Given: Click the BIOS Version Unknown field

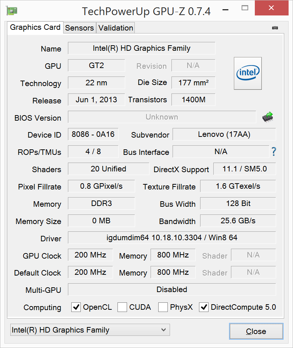Looking at the screenshot, I should (x=162, y=117).
